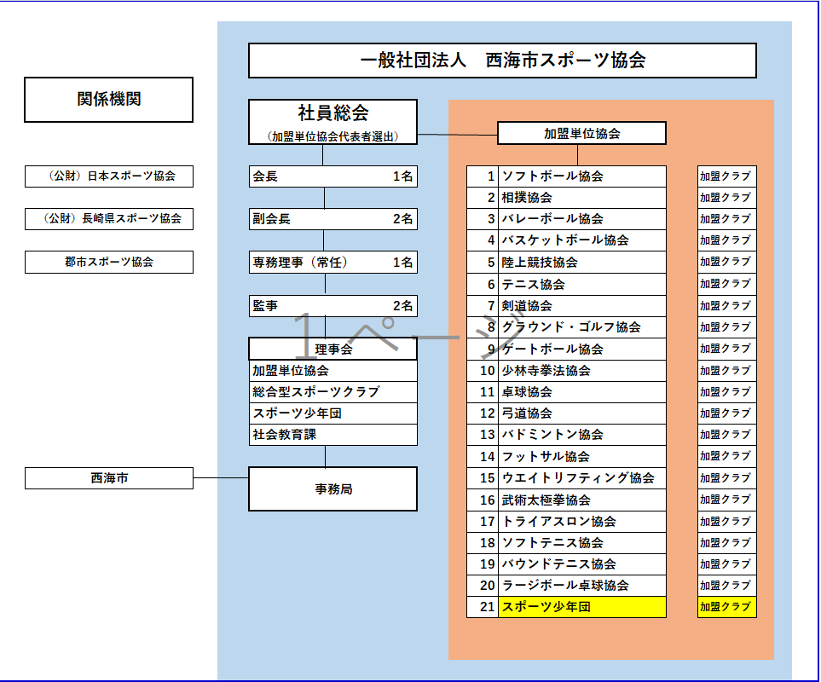821x682 pixels.
Task: Click row 11 卓球協会
Action: click(567, 392)
